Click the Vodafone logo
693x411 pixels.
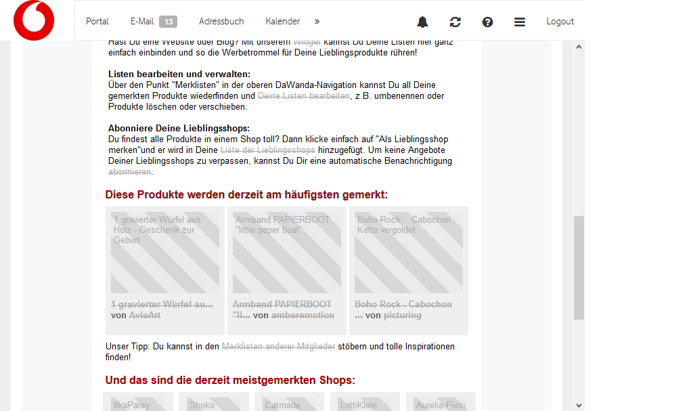34,20
